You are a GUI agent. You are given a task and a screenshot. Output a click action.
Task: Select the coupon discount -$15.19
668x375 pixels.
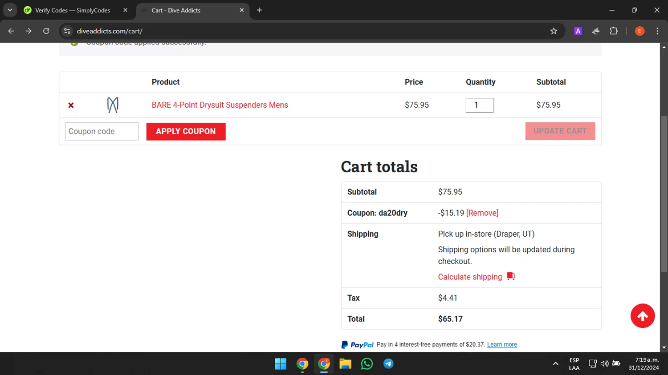pos(451,213)
